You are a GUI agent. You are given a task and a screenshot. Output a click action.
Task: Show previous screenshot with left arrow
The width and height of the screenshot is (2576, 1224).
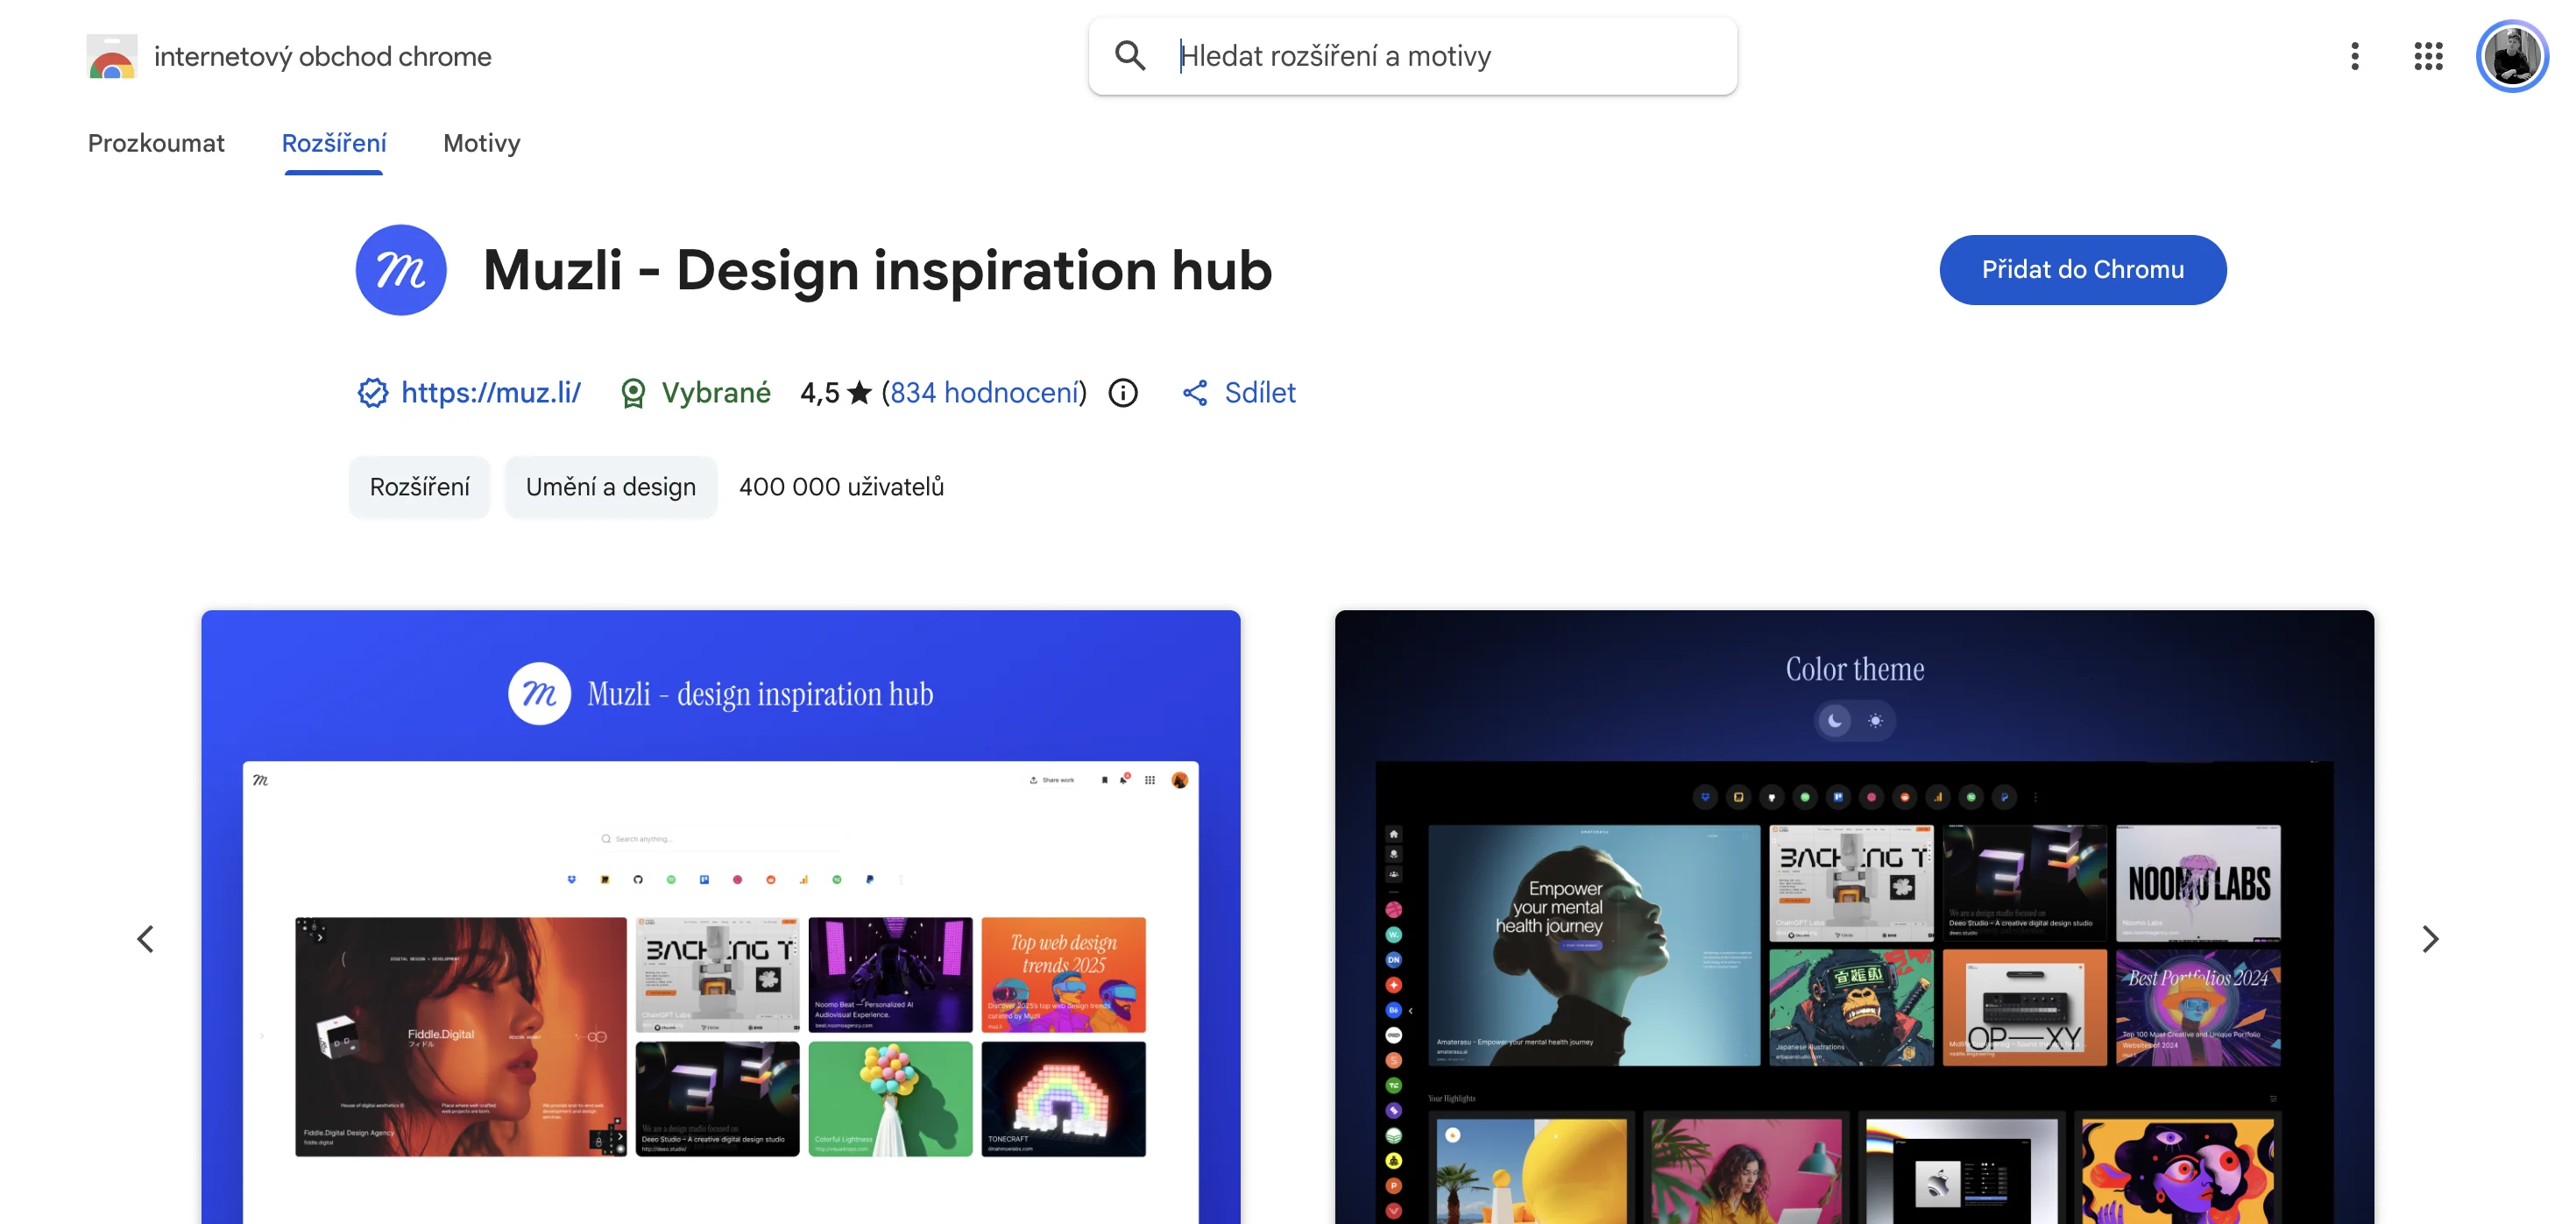click(146, 939)
